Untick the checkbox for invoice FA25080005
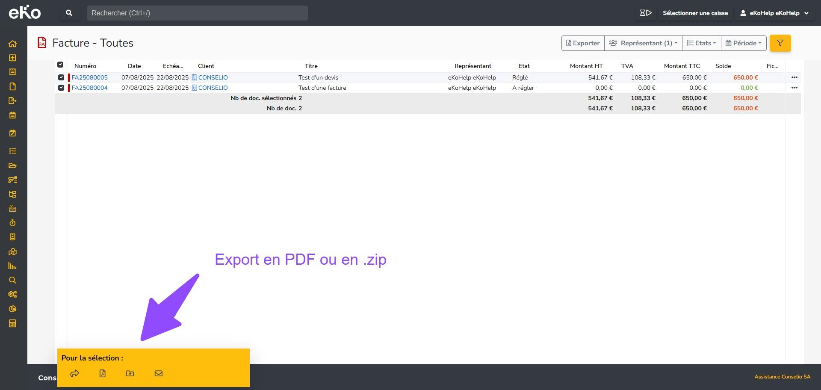Screen dimensions: 821x390 point(61,77)
